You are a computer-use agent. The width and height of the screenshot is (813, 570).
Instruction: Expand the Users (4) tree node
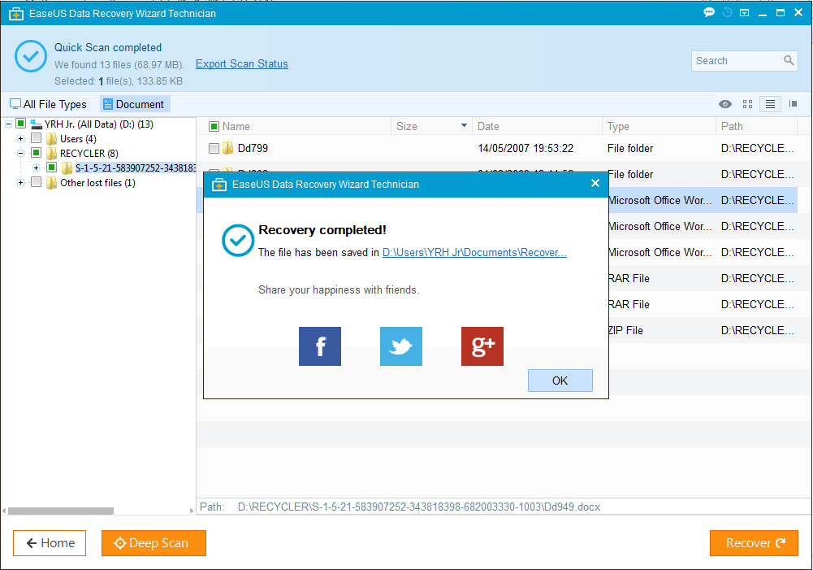click(21, 138)
